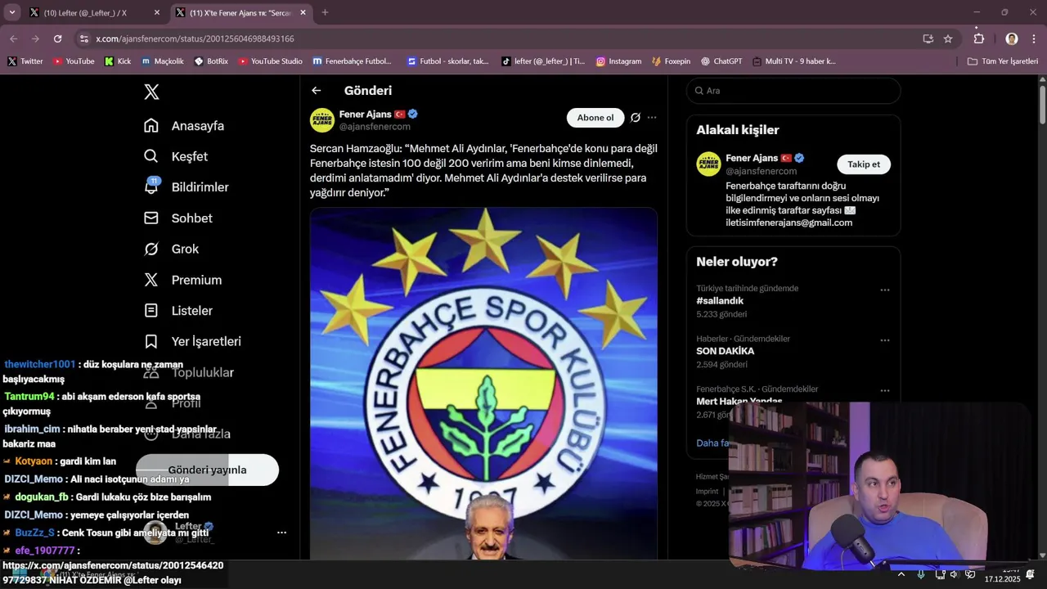This screenshot has width=1047, height=589.
Task: Click the Abone ol button
Action: pyautogui.click(x=595, y=118)
